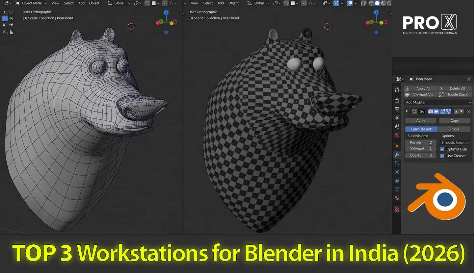Toggle overlays in right viewport
Viewport: 474px width, 273px height.
pos(350,3)
